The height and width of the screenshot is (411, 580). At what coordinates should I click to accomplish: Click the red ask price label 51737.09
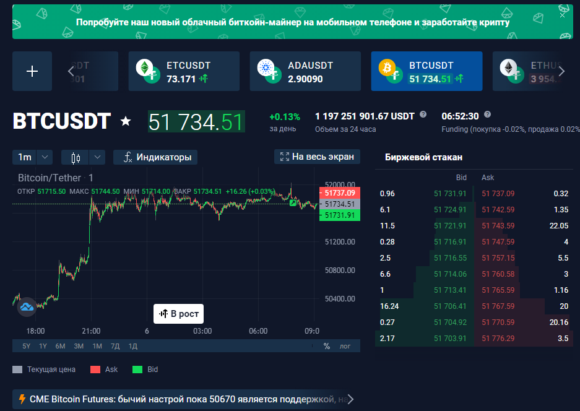pyautogui.click(x=340, y=193)
